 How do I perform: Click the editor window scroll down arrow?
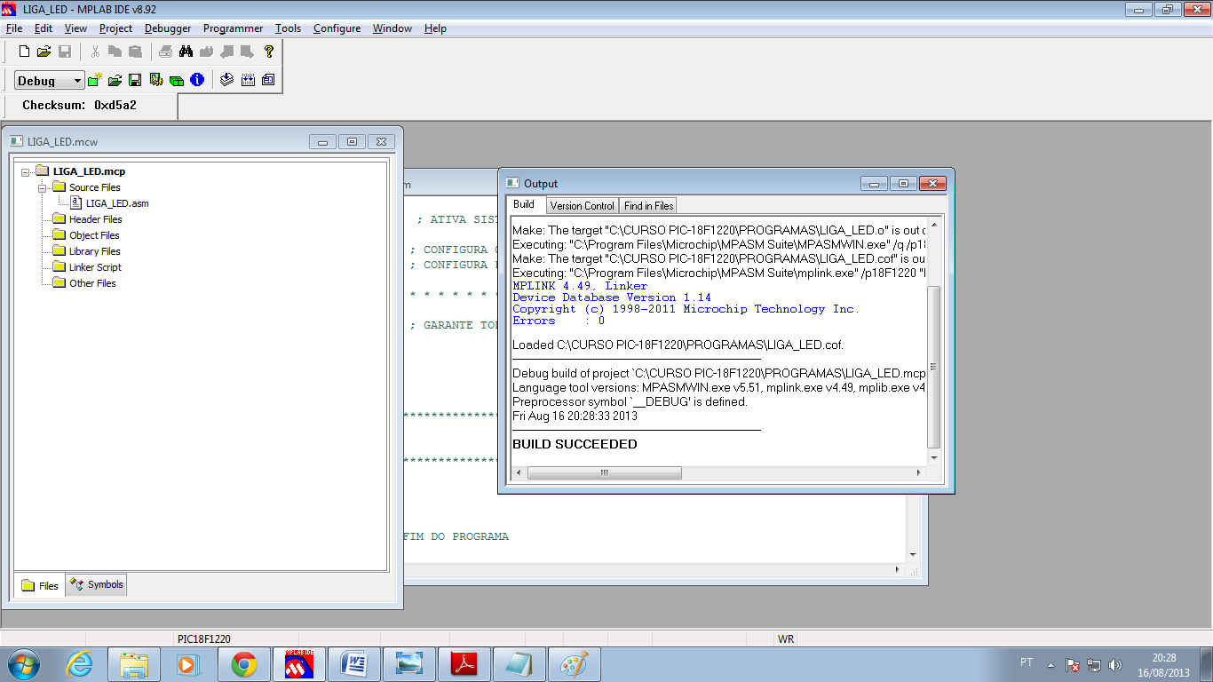click(914, 555)
